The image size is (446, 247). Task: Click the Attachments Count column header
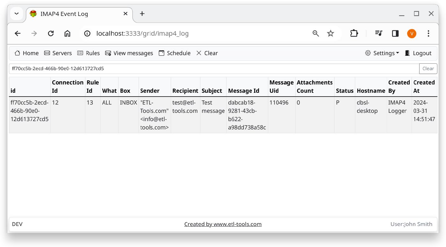point(315,87)
